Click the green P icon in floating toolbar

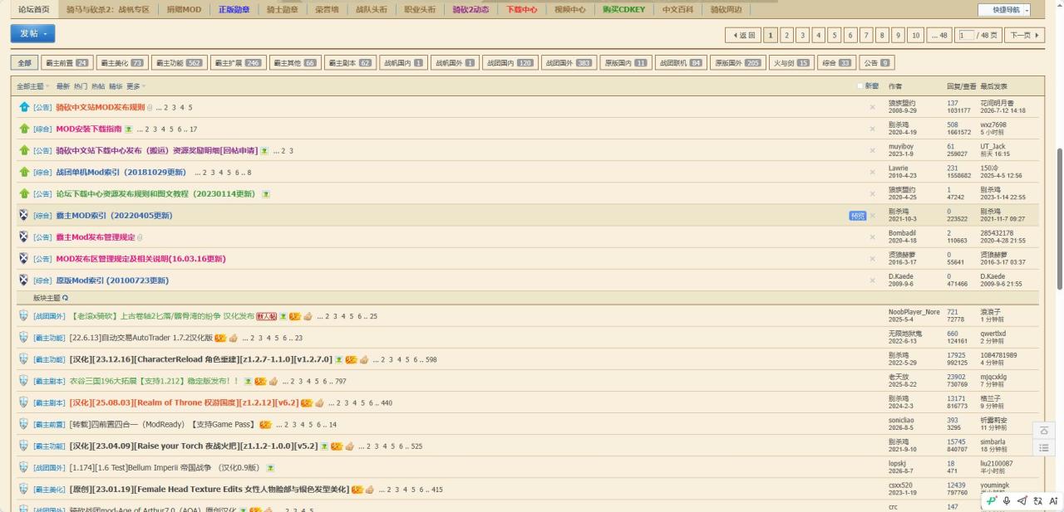[x=991, y=500]
